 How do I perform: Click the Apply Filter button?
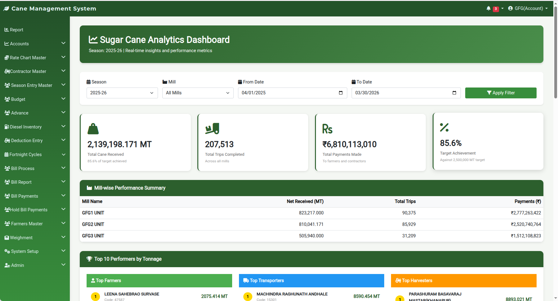(501, 93)
